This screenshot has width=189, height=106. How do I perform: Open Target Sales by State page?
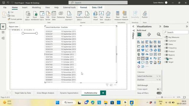[x=23, y=93]
